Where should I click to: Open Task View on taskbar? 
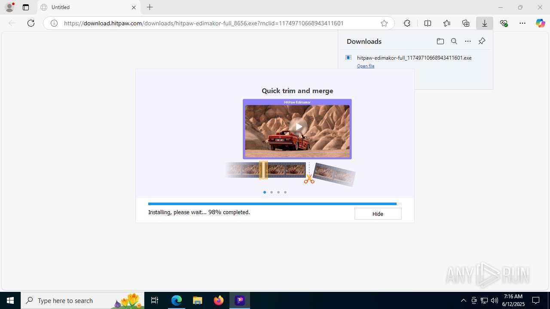(155, 300)
